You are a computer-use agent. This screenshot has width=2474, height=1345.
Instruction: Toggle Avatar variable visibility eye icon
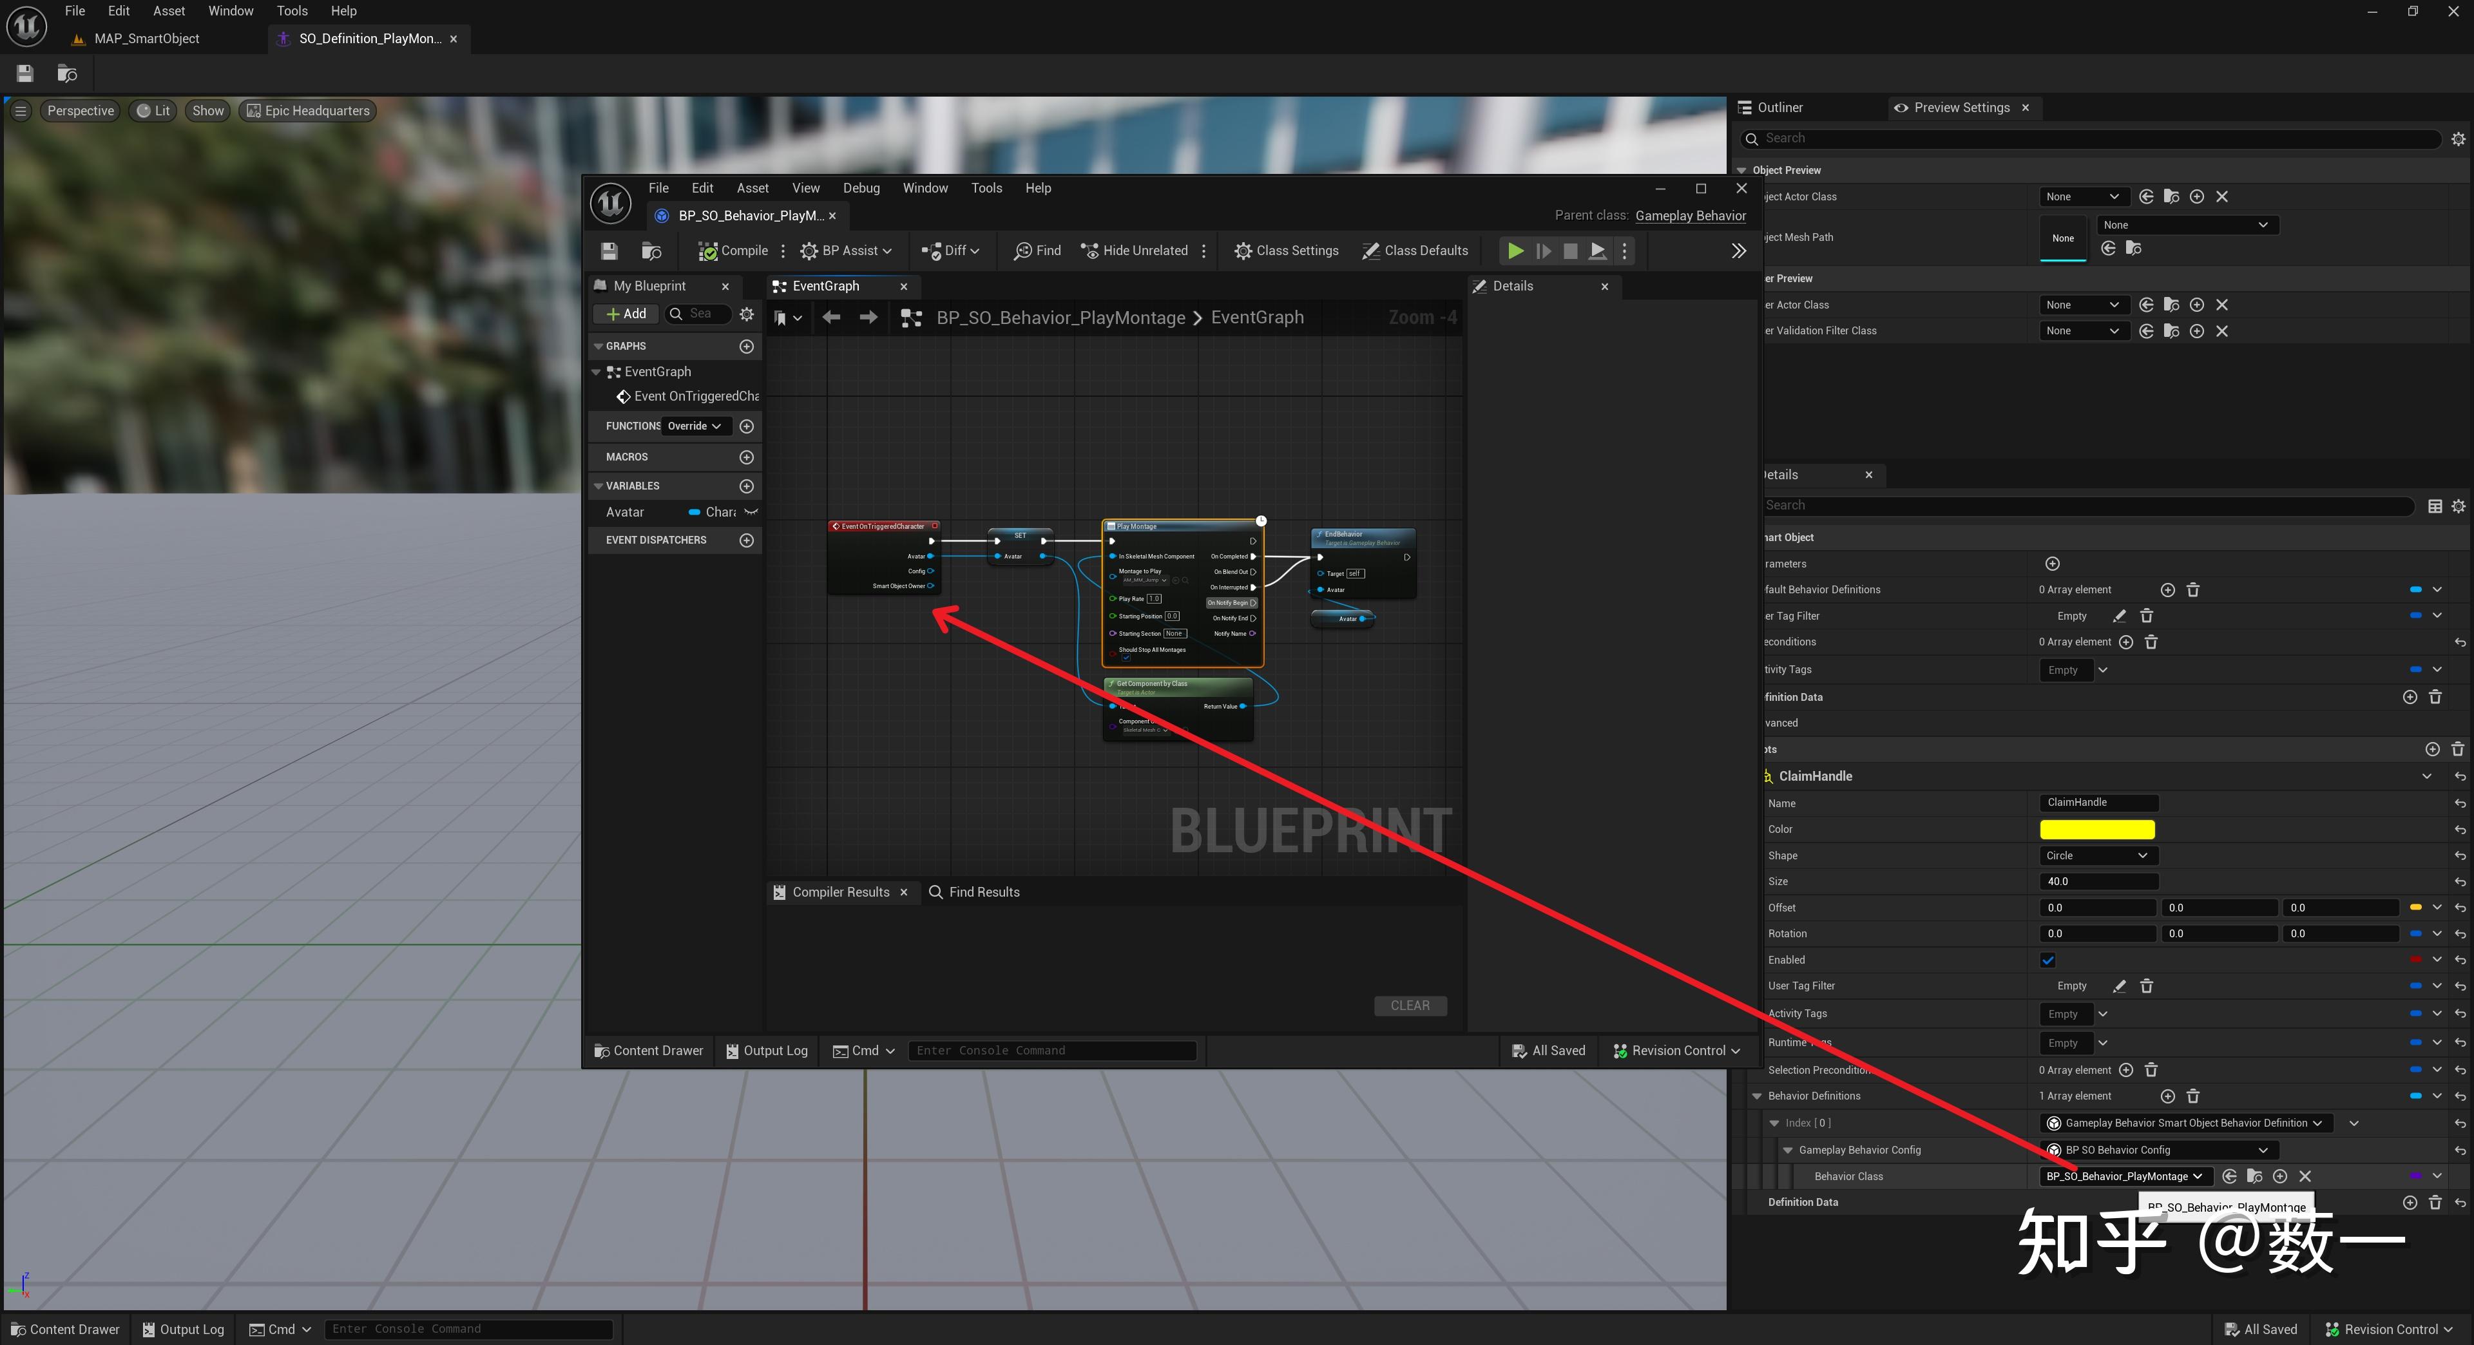point(751,511)
